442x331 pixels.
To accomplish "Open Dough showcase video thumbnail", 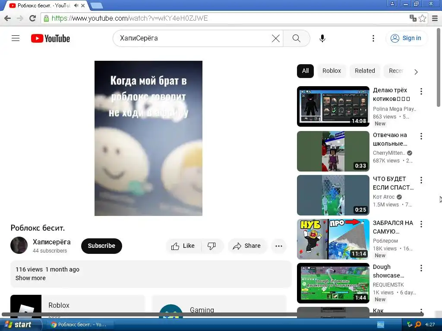I will [333, 283].
